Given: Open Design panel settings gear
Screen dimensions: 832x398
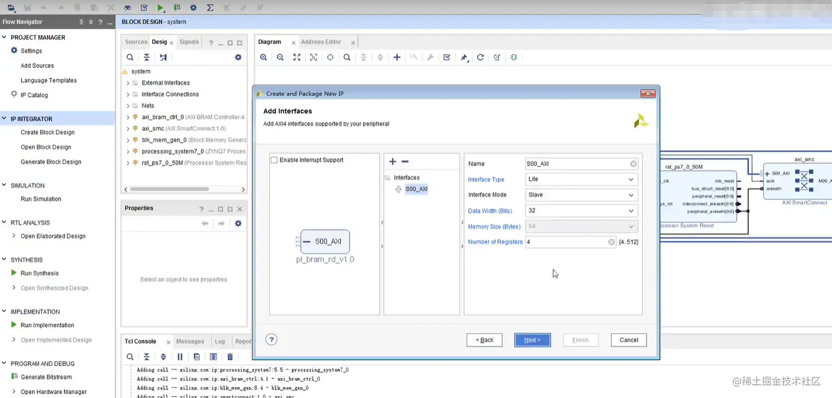Looking at the screenshot, I should click(x=238, y=57).
